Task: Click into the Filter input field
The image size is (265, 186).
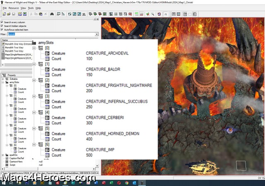Action: click(x=51, y=34)
